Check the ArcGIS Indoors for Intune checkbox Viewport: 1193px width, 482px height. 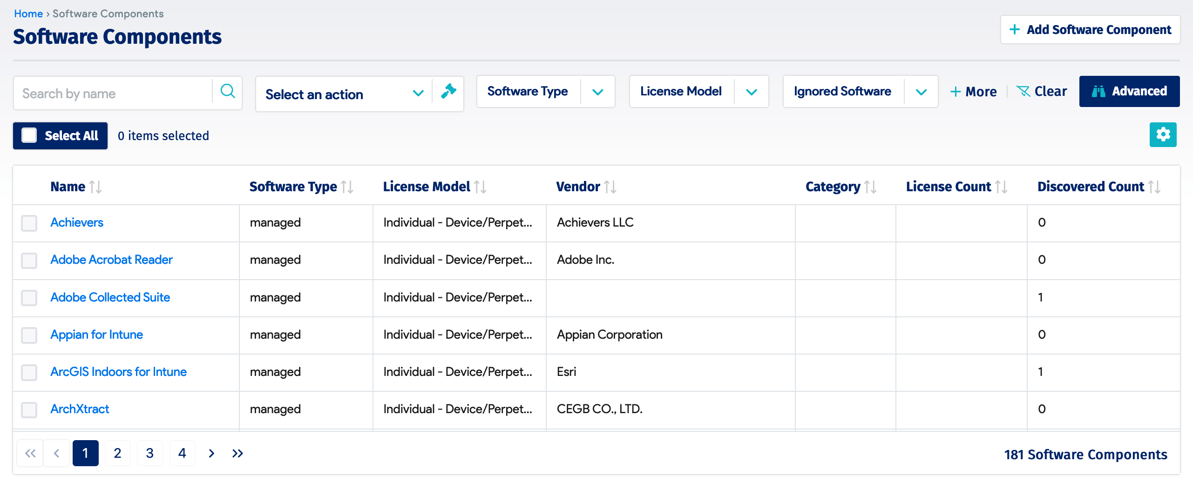[x=29, y=372]
